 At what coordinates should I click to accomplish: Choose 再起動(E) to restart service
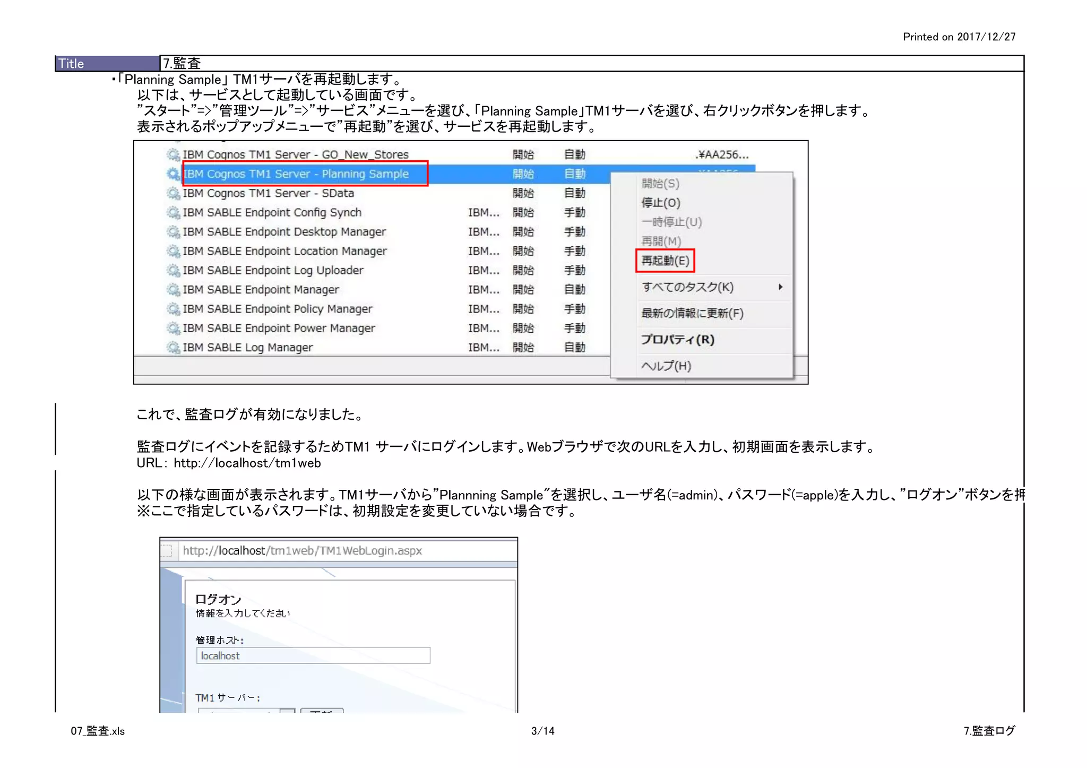[x=665, y=261]
